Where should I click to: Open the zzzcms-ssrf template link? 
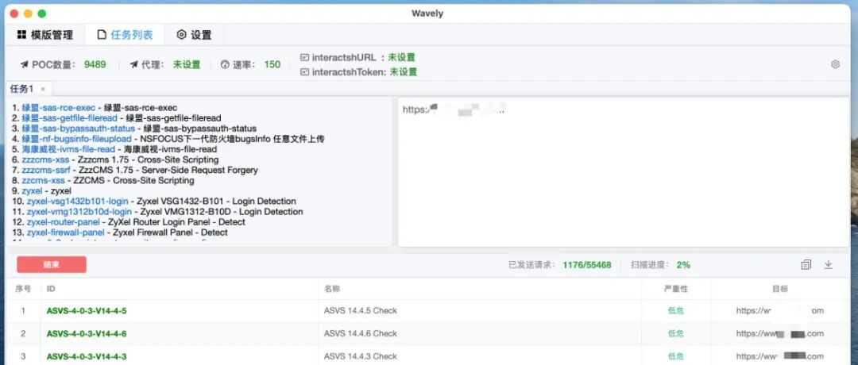point(46,170)
